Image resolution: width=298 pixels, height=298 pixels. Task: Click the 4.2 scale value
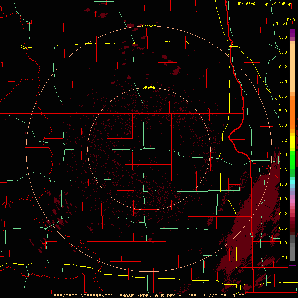click(x=283, y=140)
